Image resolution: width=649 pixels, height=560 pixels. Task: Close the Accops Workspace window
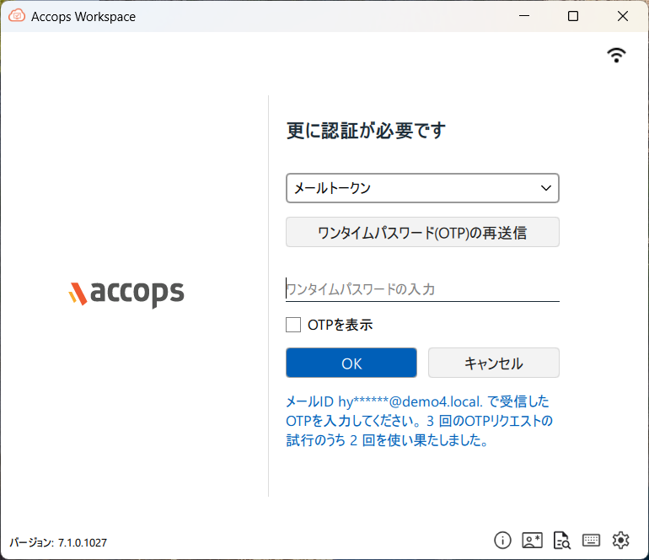click(623, 16)
